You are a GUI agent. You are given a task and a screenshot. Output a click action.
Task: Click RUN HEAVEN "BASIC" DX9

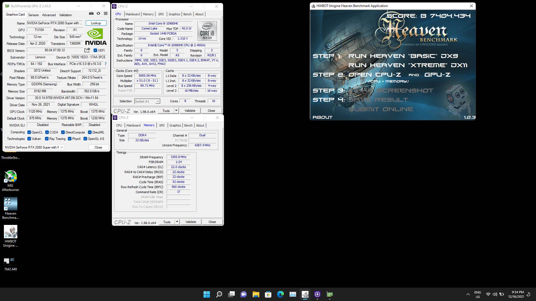(403, 56)
